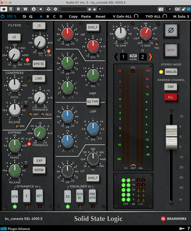Click the output fader handle

pos(172,137)
